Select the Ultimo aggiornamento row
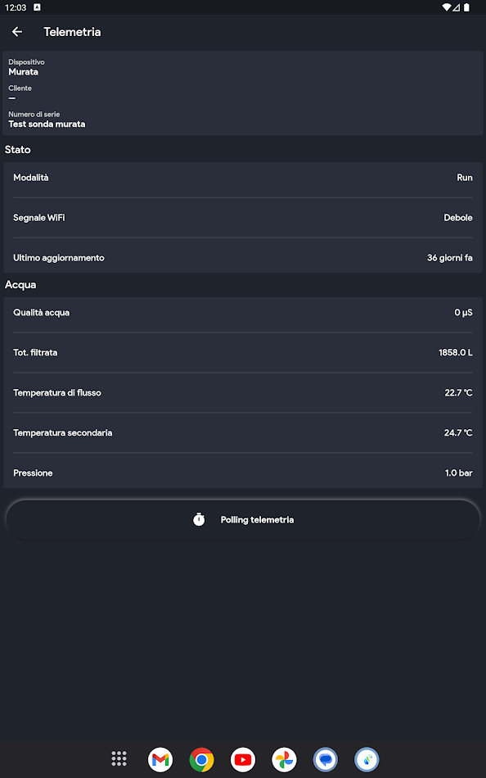Viewport: 486px width, 778px height. click(243, 257)
